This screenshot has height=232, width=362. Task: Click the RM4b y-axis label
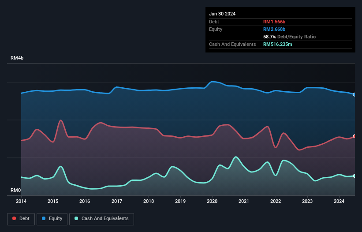(17, 58)
